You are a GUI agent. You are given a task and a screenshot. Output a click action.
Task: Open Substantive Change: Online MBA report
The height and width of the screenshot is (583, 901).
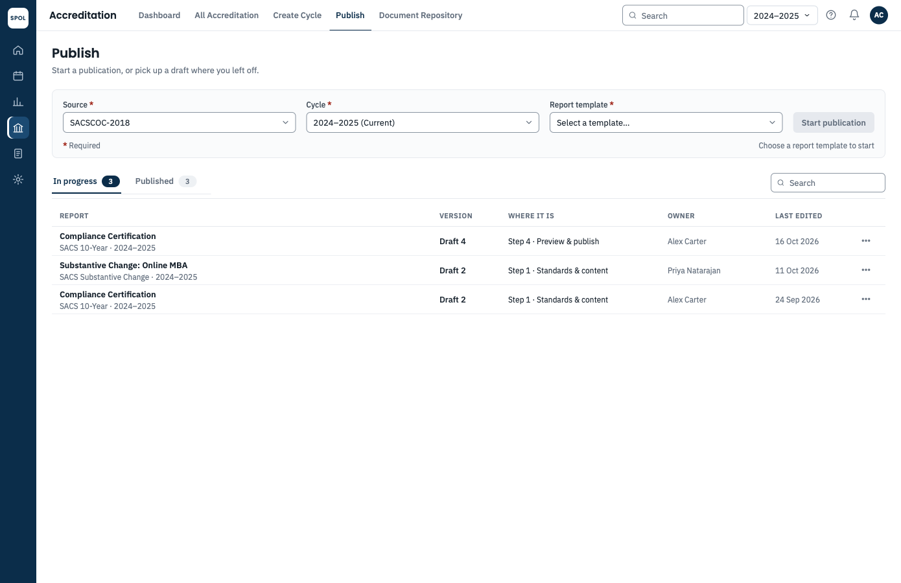point(124,266)
